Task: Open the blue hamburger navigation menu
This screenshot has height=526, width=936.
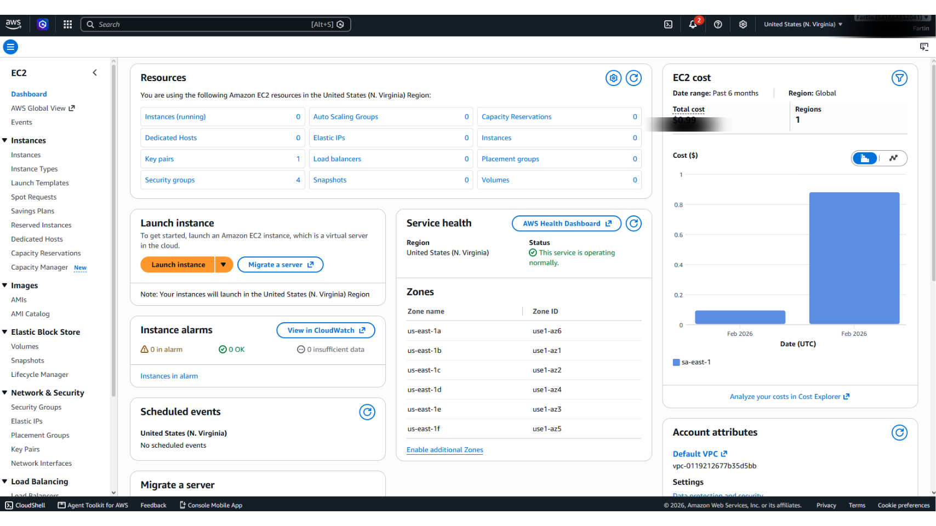Action: point(10,47)
